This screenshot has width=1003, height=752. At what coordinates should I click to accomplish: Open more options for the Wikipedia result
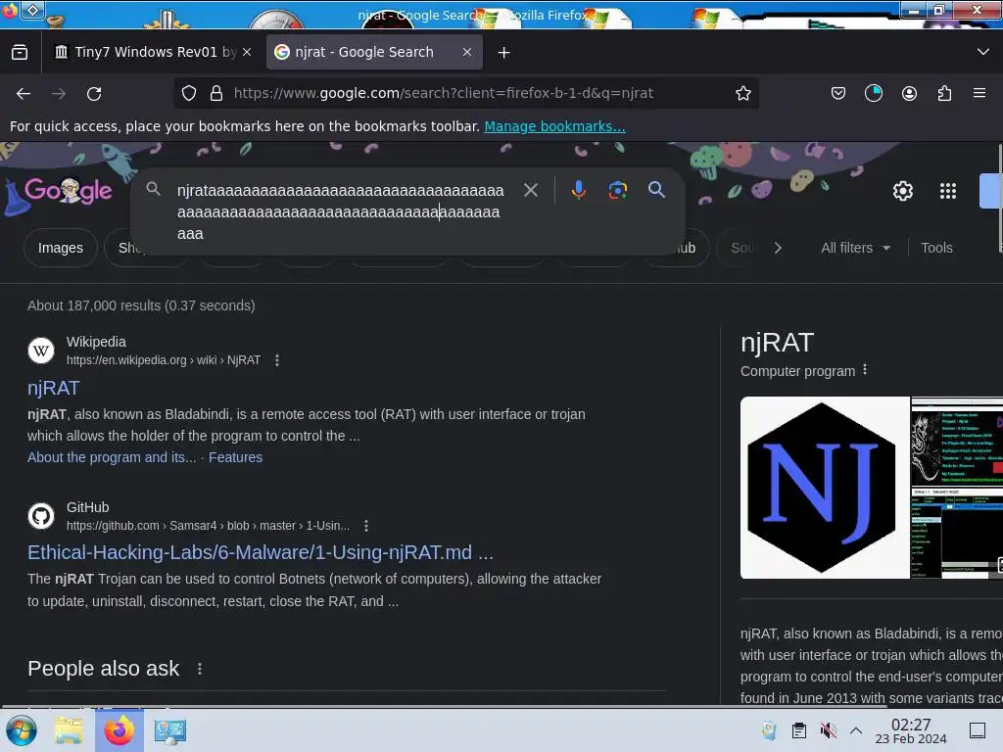[277, 360]
